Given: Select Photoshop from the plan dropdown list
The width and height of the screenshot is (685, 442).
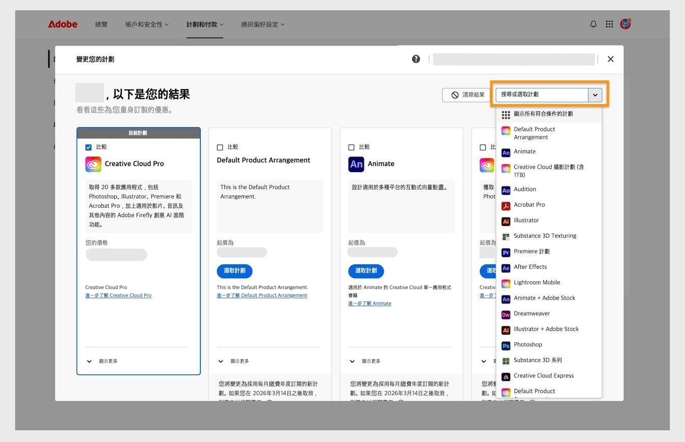Looking at the screenshot, I should coord(528,345).
